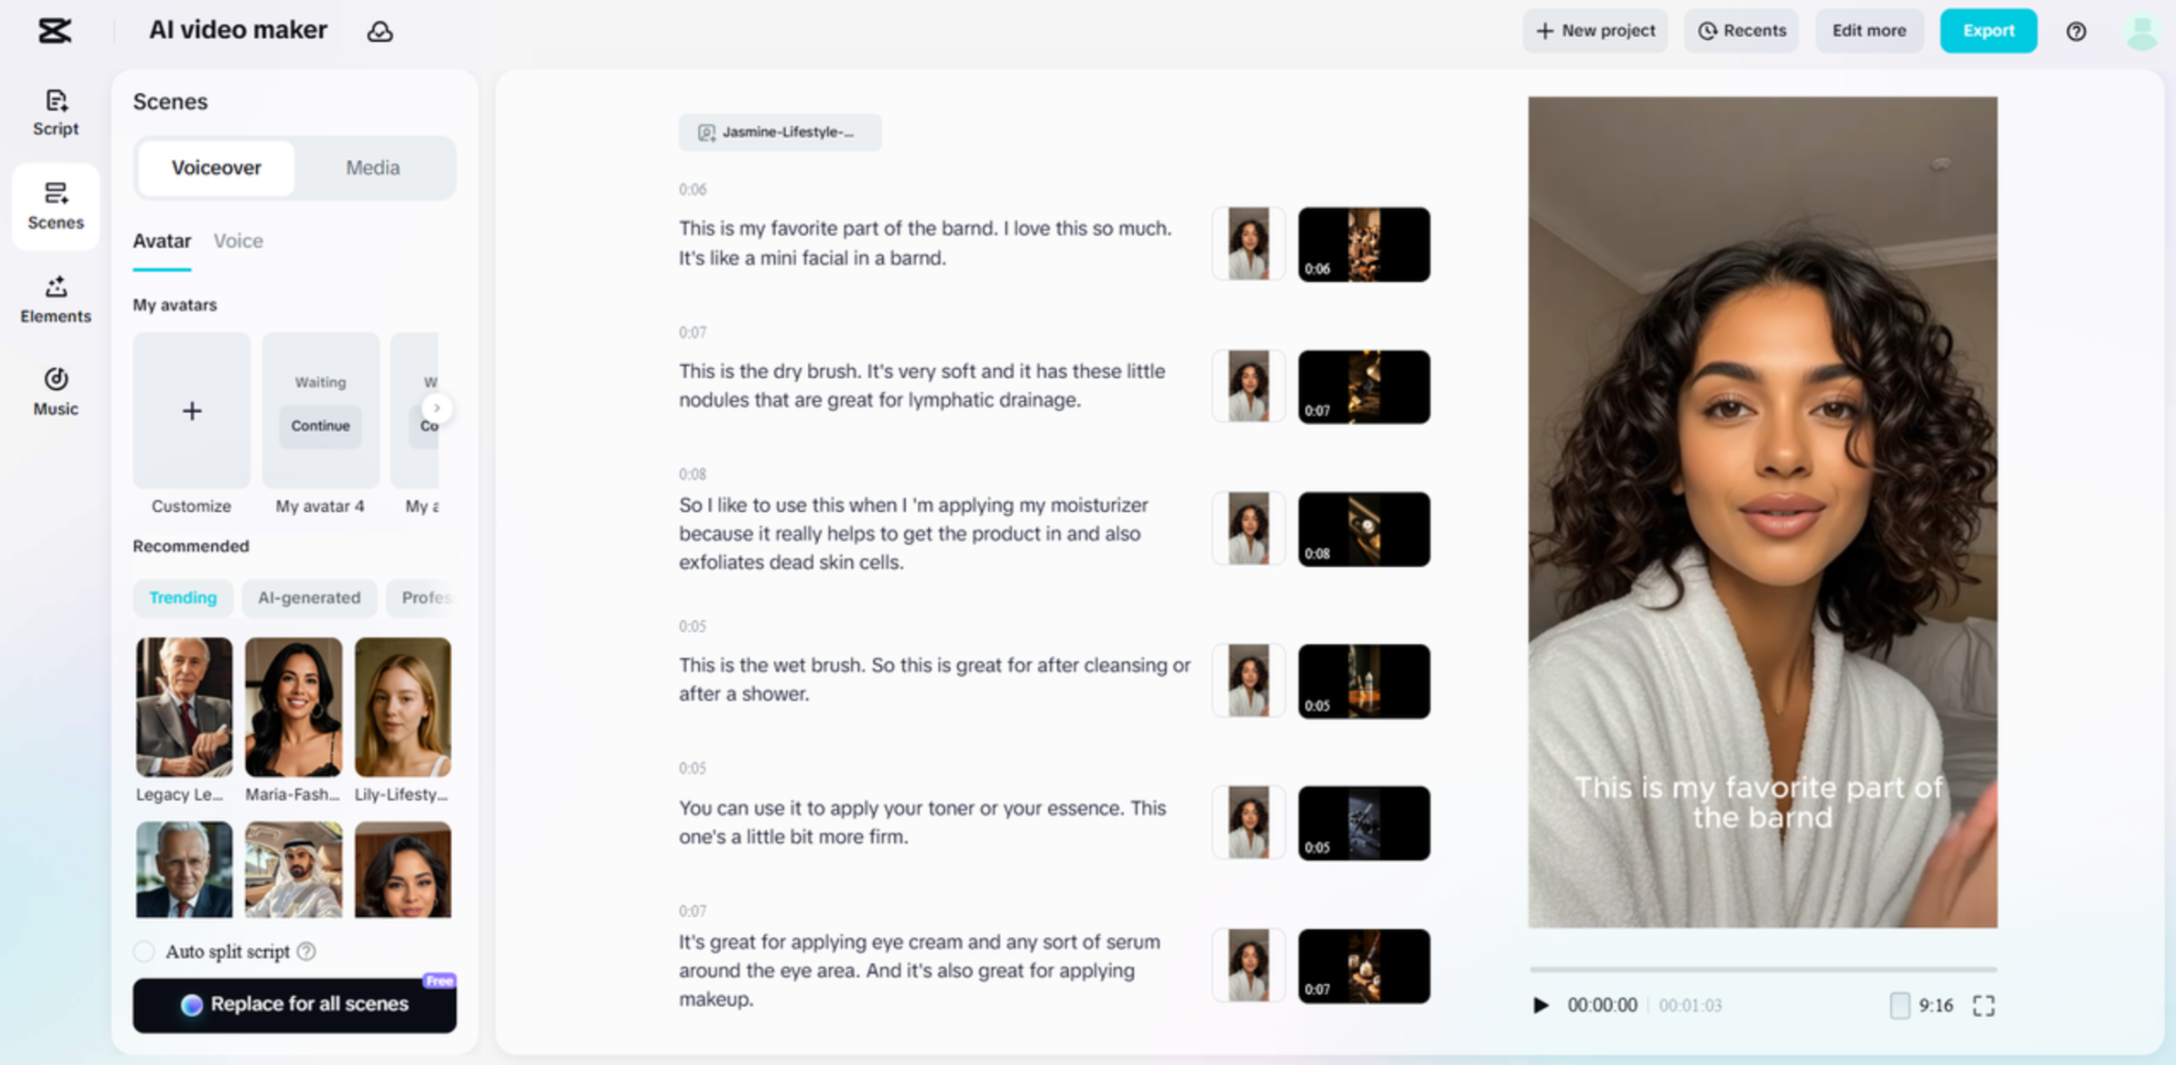2176x1065 pixels.
Task: Open the Auto split script info tooltip
Action: point(305,950)
